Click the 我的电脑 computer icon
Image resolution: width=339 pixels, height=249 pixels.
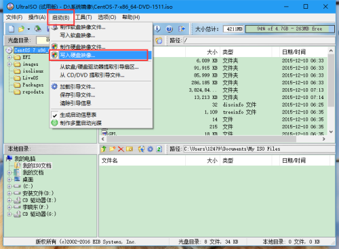pyautogui.click(x=9, y=158)
